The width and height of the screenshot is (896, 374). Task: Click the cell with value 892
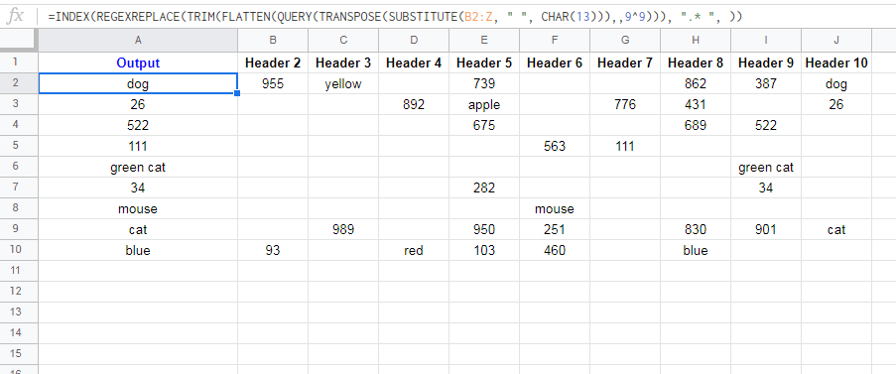coord(414,104)
